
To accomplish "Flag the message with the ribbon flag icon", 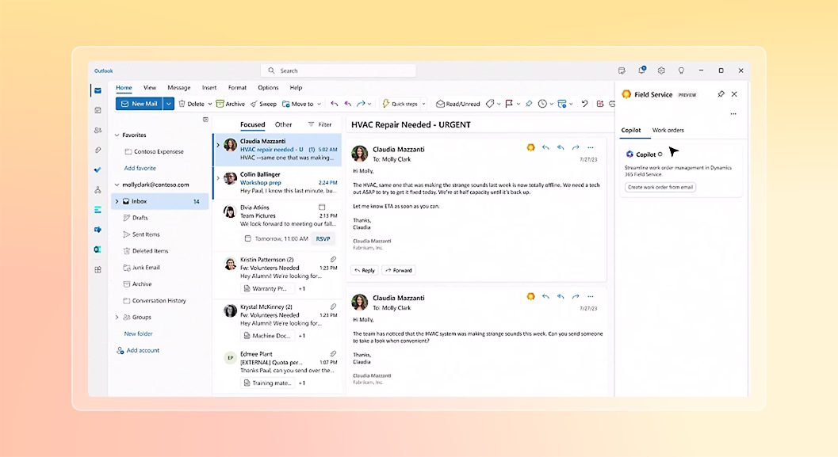I will click(x=509, y=104).
